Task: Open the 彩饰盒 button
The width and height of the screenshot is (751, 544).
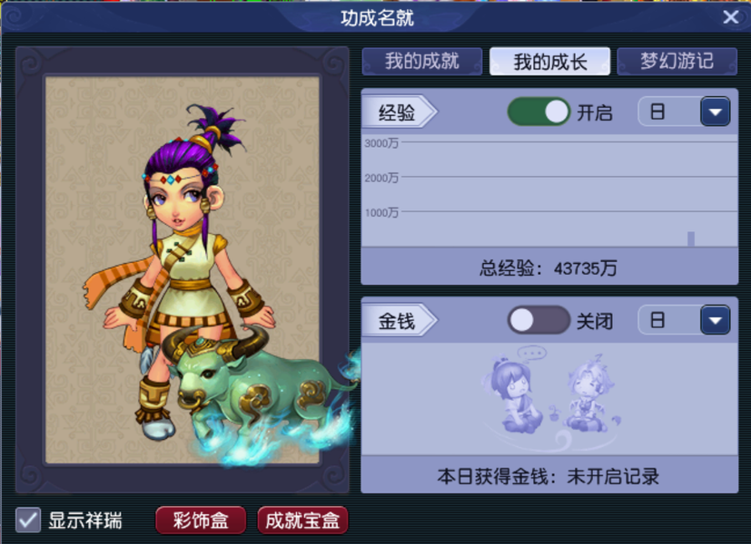Action: coord(201,520)
